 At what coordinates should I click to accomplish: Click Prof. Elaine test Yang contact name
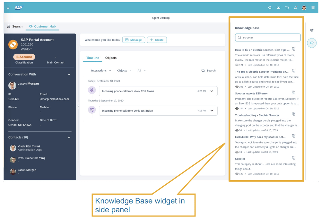31,158
